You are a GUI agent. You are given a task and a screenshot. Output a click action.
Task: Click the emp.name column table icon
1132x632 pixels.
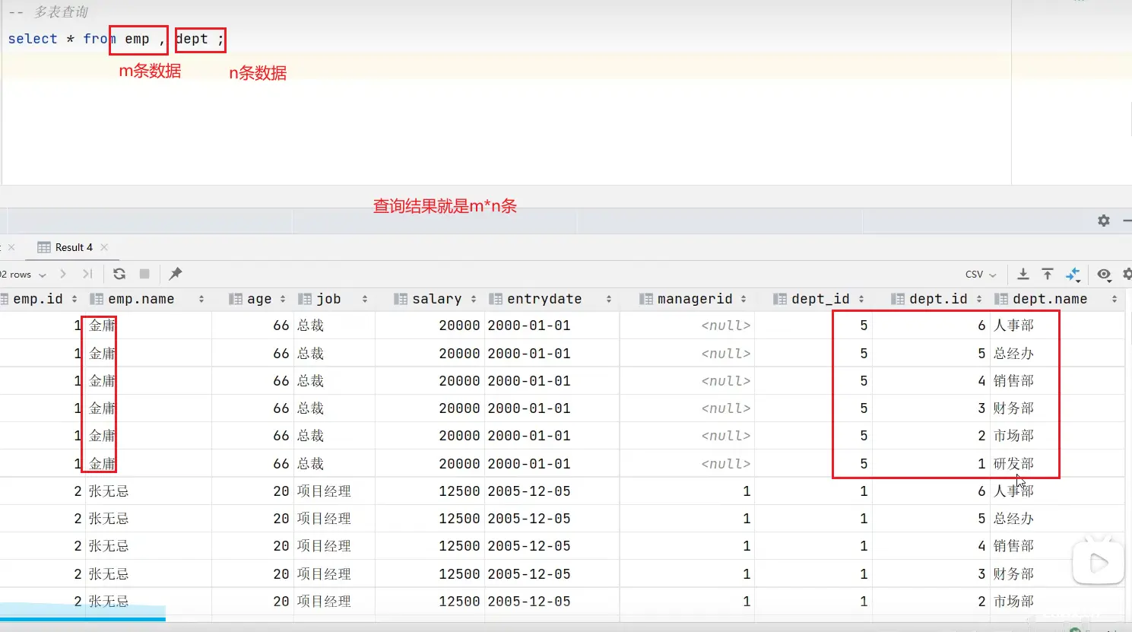click(x=97, y=300)
